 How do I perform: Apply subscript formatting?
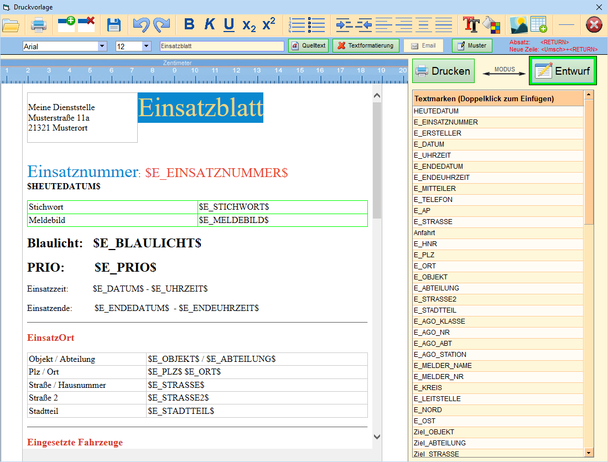point(249,25)
